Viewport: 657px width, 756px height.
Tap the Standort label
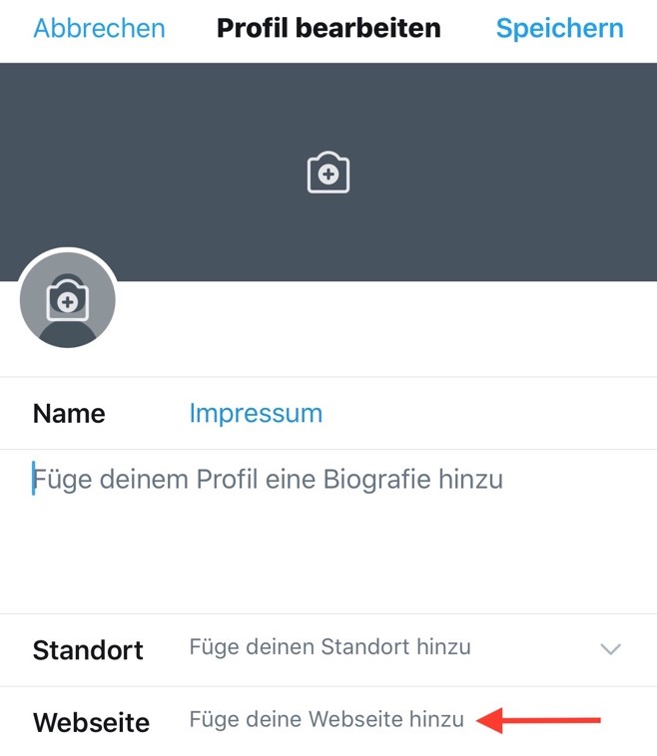(88, 650)
